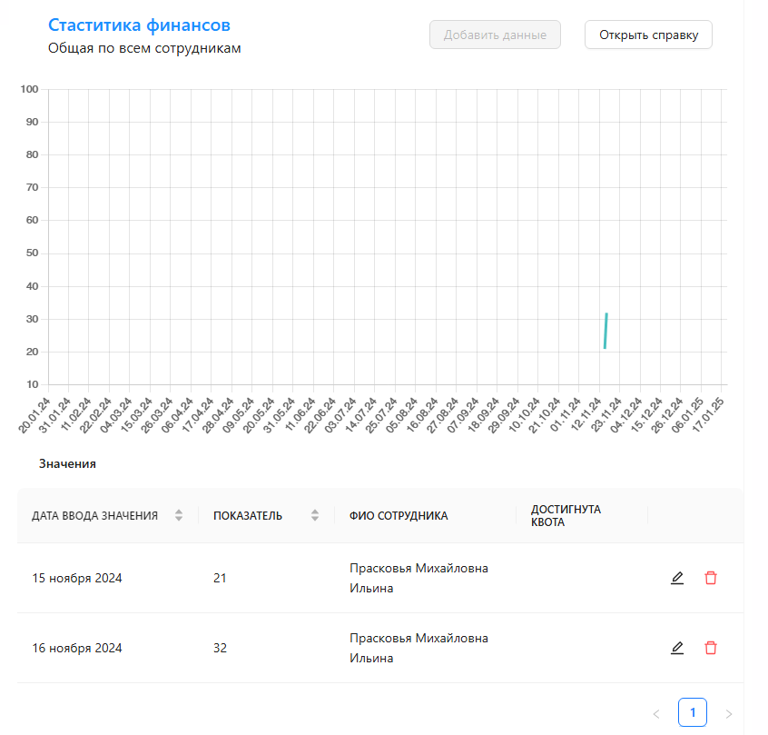The width and height of the screenshot is (768, 735).
Task: Click the Добавить данные button
Action: tap(495, 35)
